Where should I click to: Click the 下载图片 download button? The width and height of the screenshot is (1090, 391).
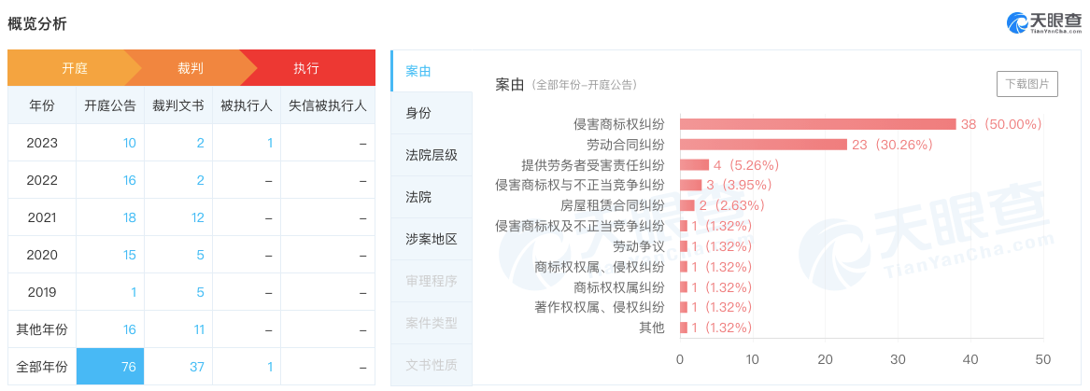click(x=1027, y=84)
